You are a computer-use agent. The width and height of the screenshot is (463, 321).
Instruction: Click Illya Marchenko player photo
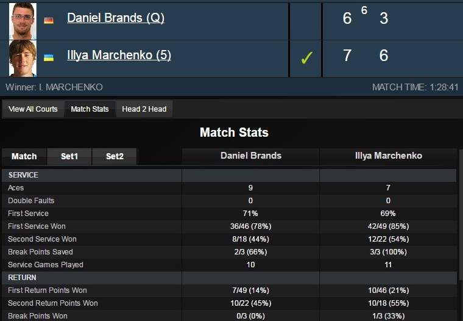point(23,58)
